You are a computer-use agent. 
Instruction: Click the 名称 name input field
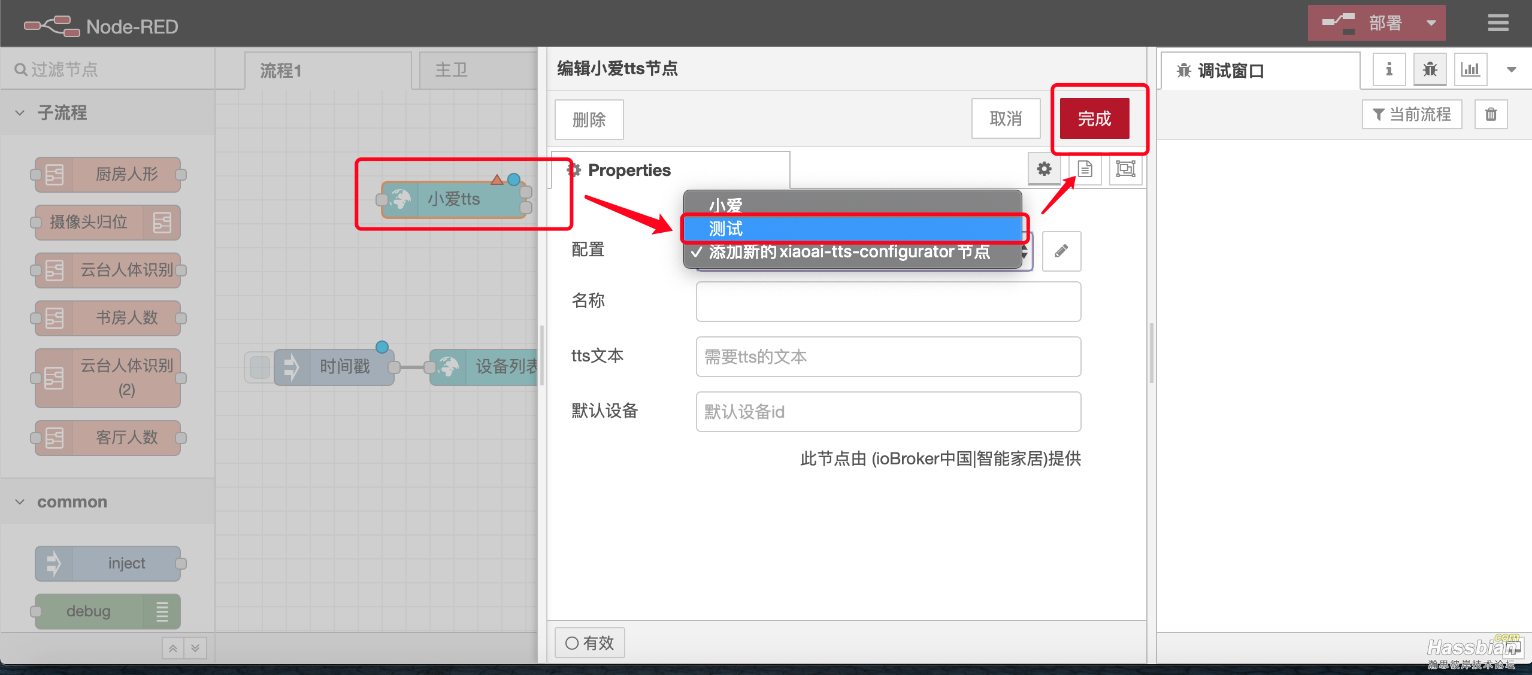point(888,302)
